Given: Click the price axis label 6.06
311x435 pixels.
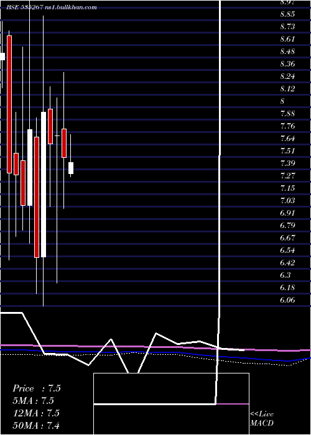Looking at the screenshot, I should [287, 300].
